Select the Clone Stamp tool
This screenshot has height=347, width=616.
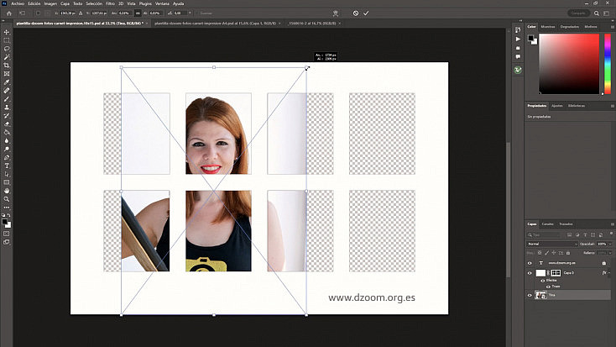point(7,107)
